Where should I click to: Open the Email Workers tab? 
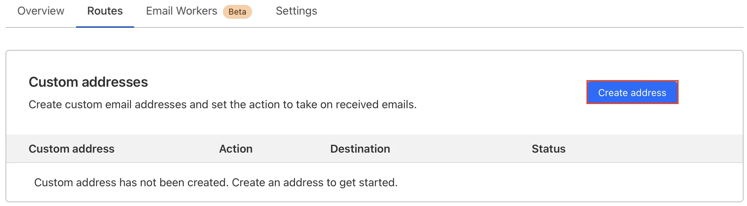(x=181, y=11)
